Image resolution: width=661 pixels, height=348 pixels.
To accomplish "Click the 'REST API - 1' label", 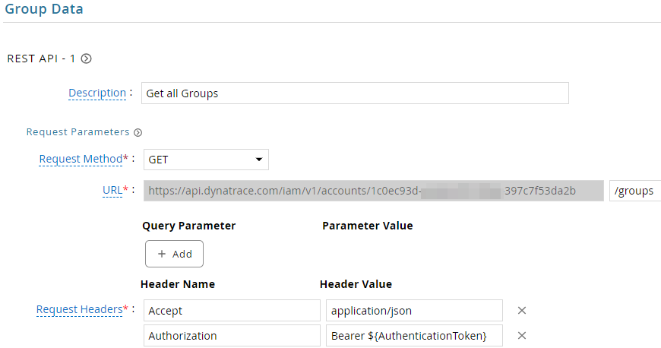I will pyautogui.click(x=41, y=59).
